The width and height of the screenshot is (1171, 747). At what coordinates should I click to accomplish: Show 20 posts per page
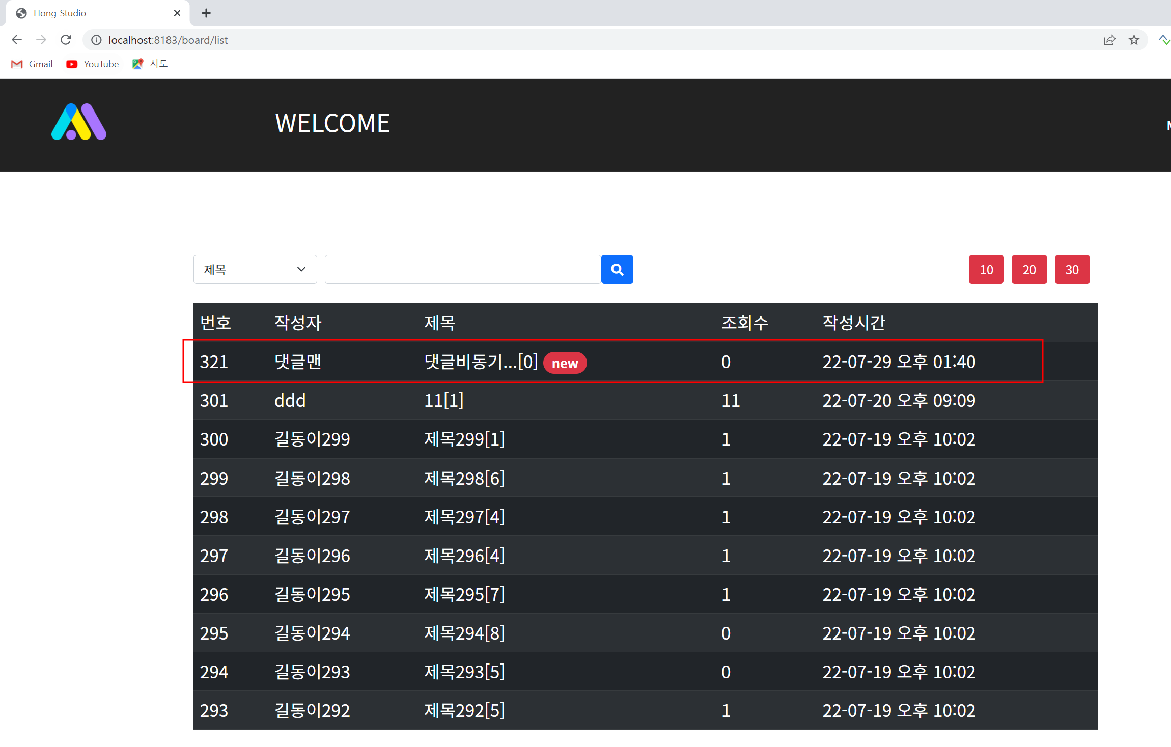1029,269
